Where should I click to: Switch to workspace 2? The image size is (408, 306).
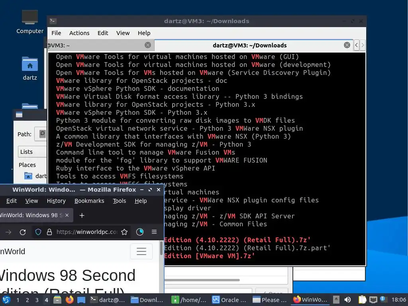click(x=27, y=300)
